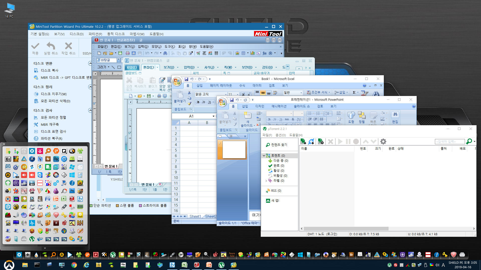The height and width of the screenshot is (270, 481).
Task: Click 디스크 복사 link in MiniTool sidebar
Action: [50, 70]
